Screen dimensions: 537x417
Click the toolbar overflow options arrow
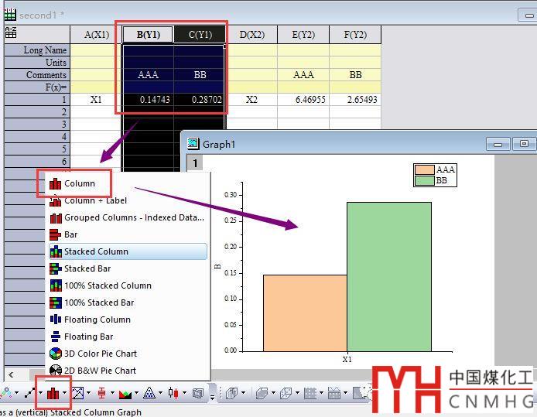click(212, 397)
